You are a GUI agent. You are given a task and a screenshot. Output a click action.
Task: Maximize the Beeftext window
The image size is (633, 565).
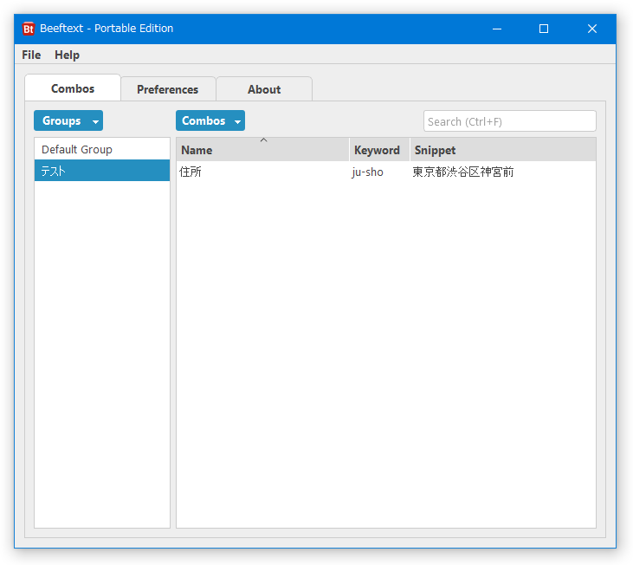click(544, 29)
